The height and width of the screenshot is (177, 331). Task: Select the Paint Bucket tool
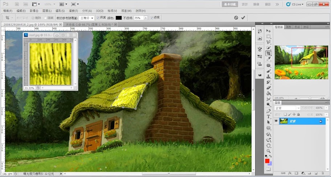click(268, 93)
